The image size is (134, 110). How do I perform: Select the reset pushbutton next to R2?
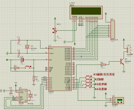pos(27,67)
